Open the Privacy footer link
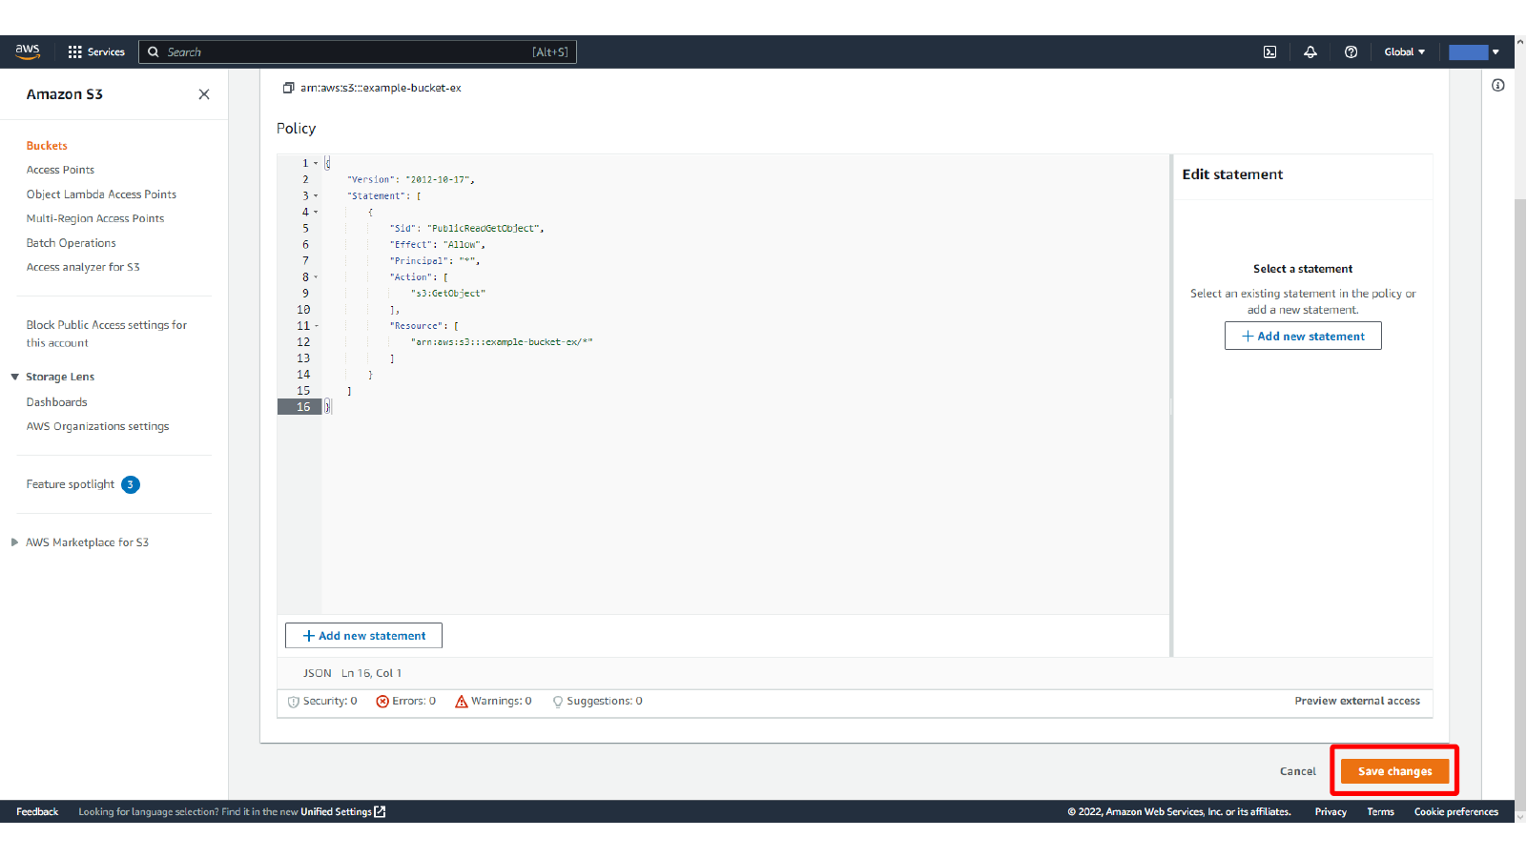The height and width of the screenshot is (858, 1527). point(1331,812)
